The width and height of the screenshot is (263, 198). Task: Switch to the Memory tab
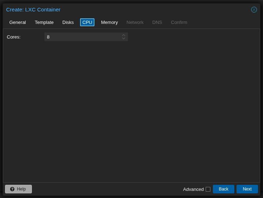pos(109,22)
